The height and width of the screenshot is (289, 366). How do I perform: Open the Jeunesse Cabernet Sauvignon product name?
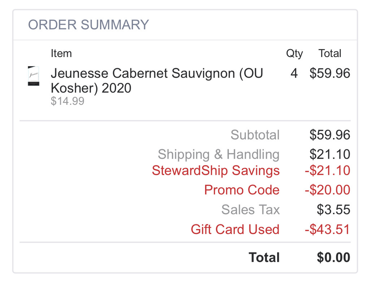click(x=157, y=80)
